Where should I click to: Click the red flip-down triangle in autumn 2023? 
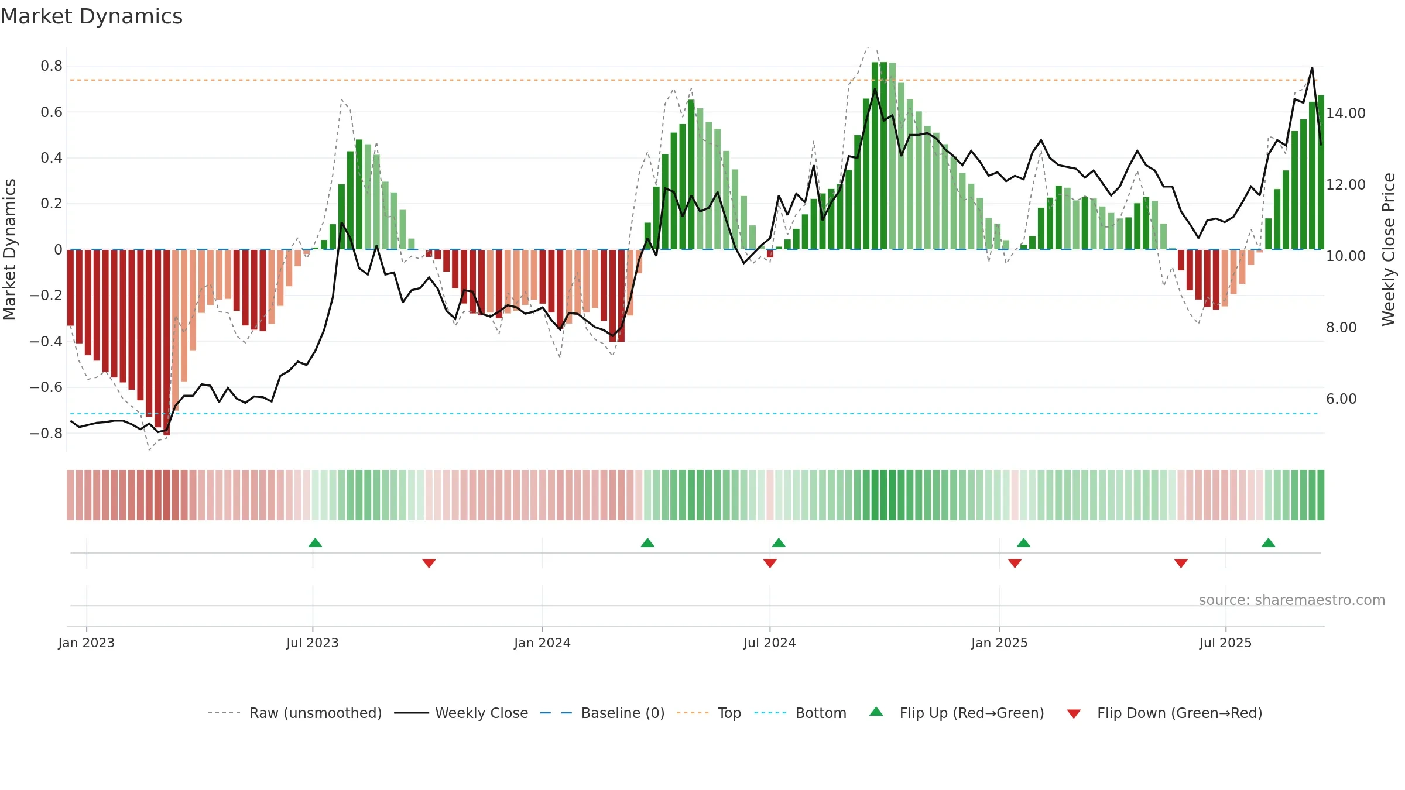point(429,563)
